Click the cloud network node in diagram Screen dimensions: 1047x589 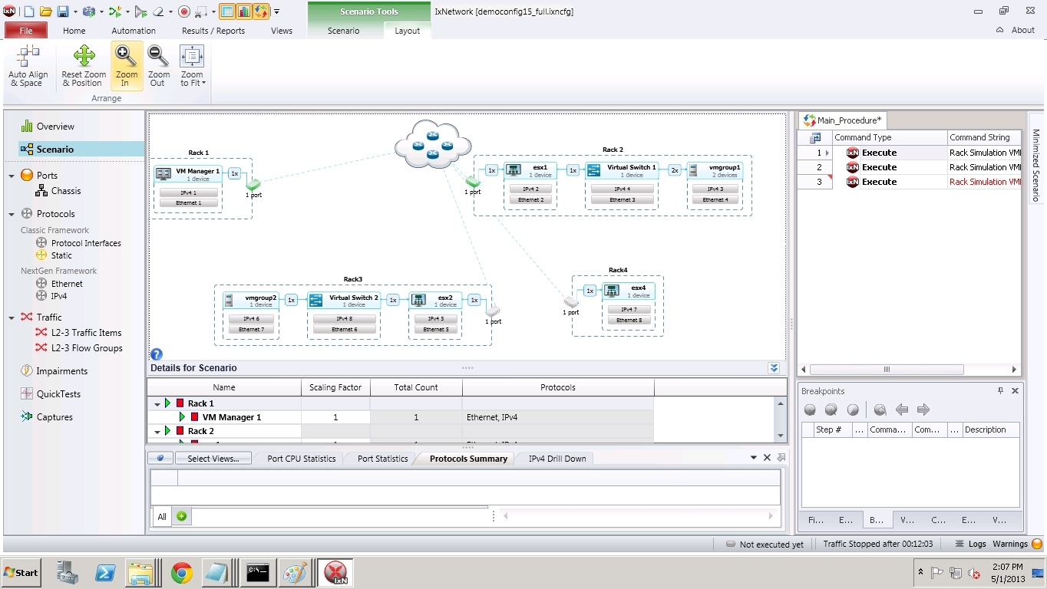point(433,144)
